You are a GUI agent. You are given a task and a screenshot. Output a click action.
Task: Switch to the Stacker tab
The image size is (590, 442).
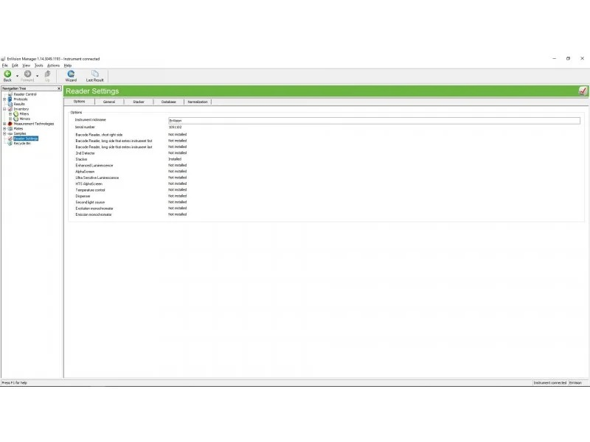pyautogui.click(x=138, y=102)
